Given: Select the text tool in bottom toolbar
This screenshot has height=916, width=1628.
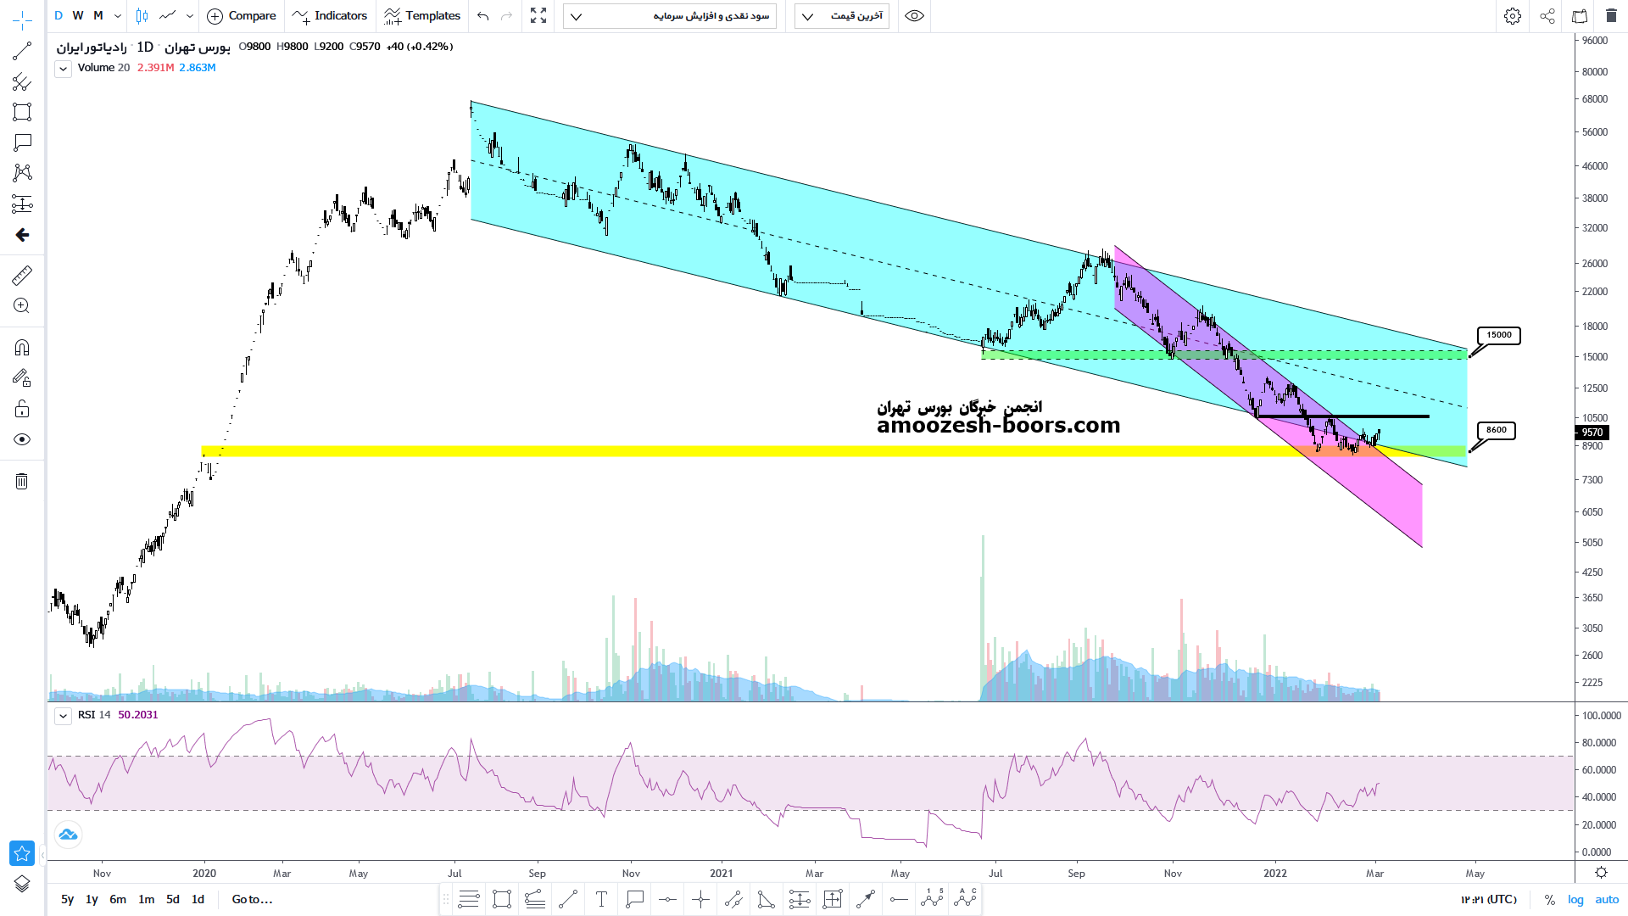Looking at the screenshot, I should [x=601, y=899].
